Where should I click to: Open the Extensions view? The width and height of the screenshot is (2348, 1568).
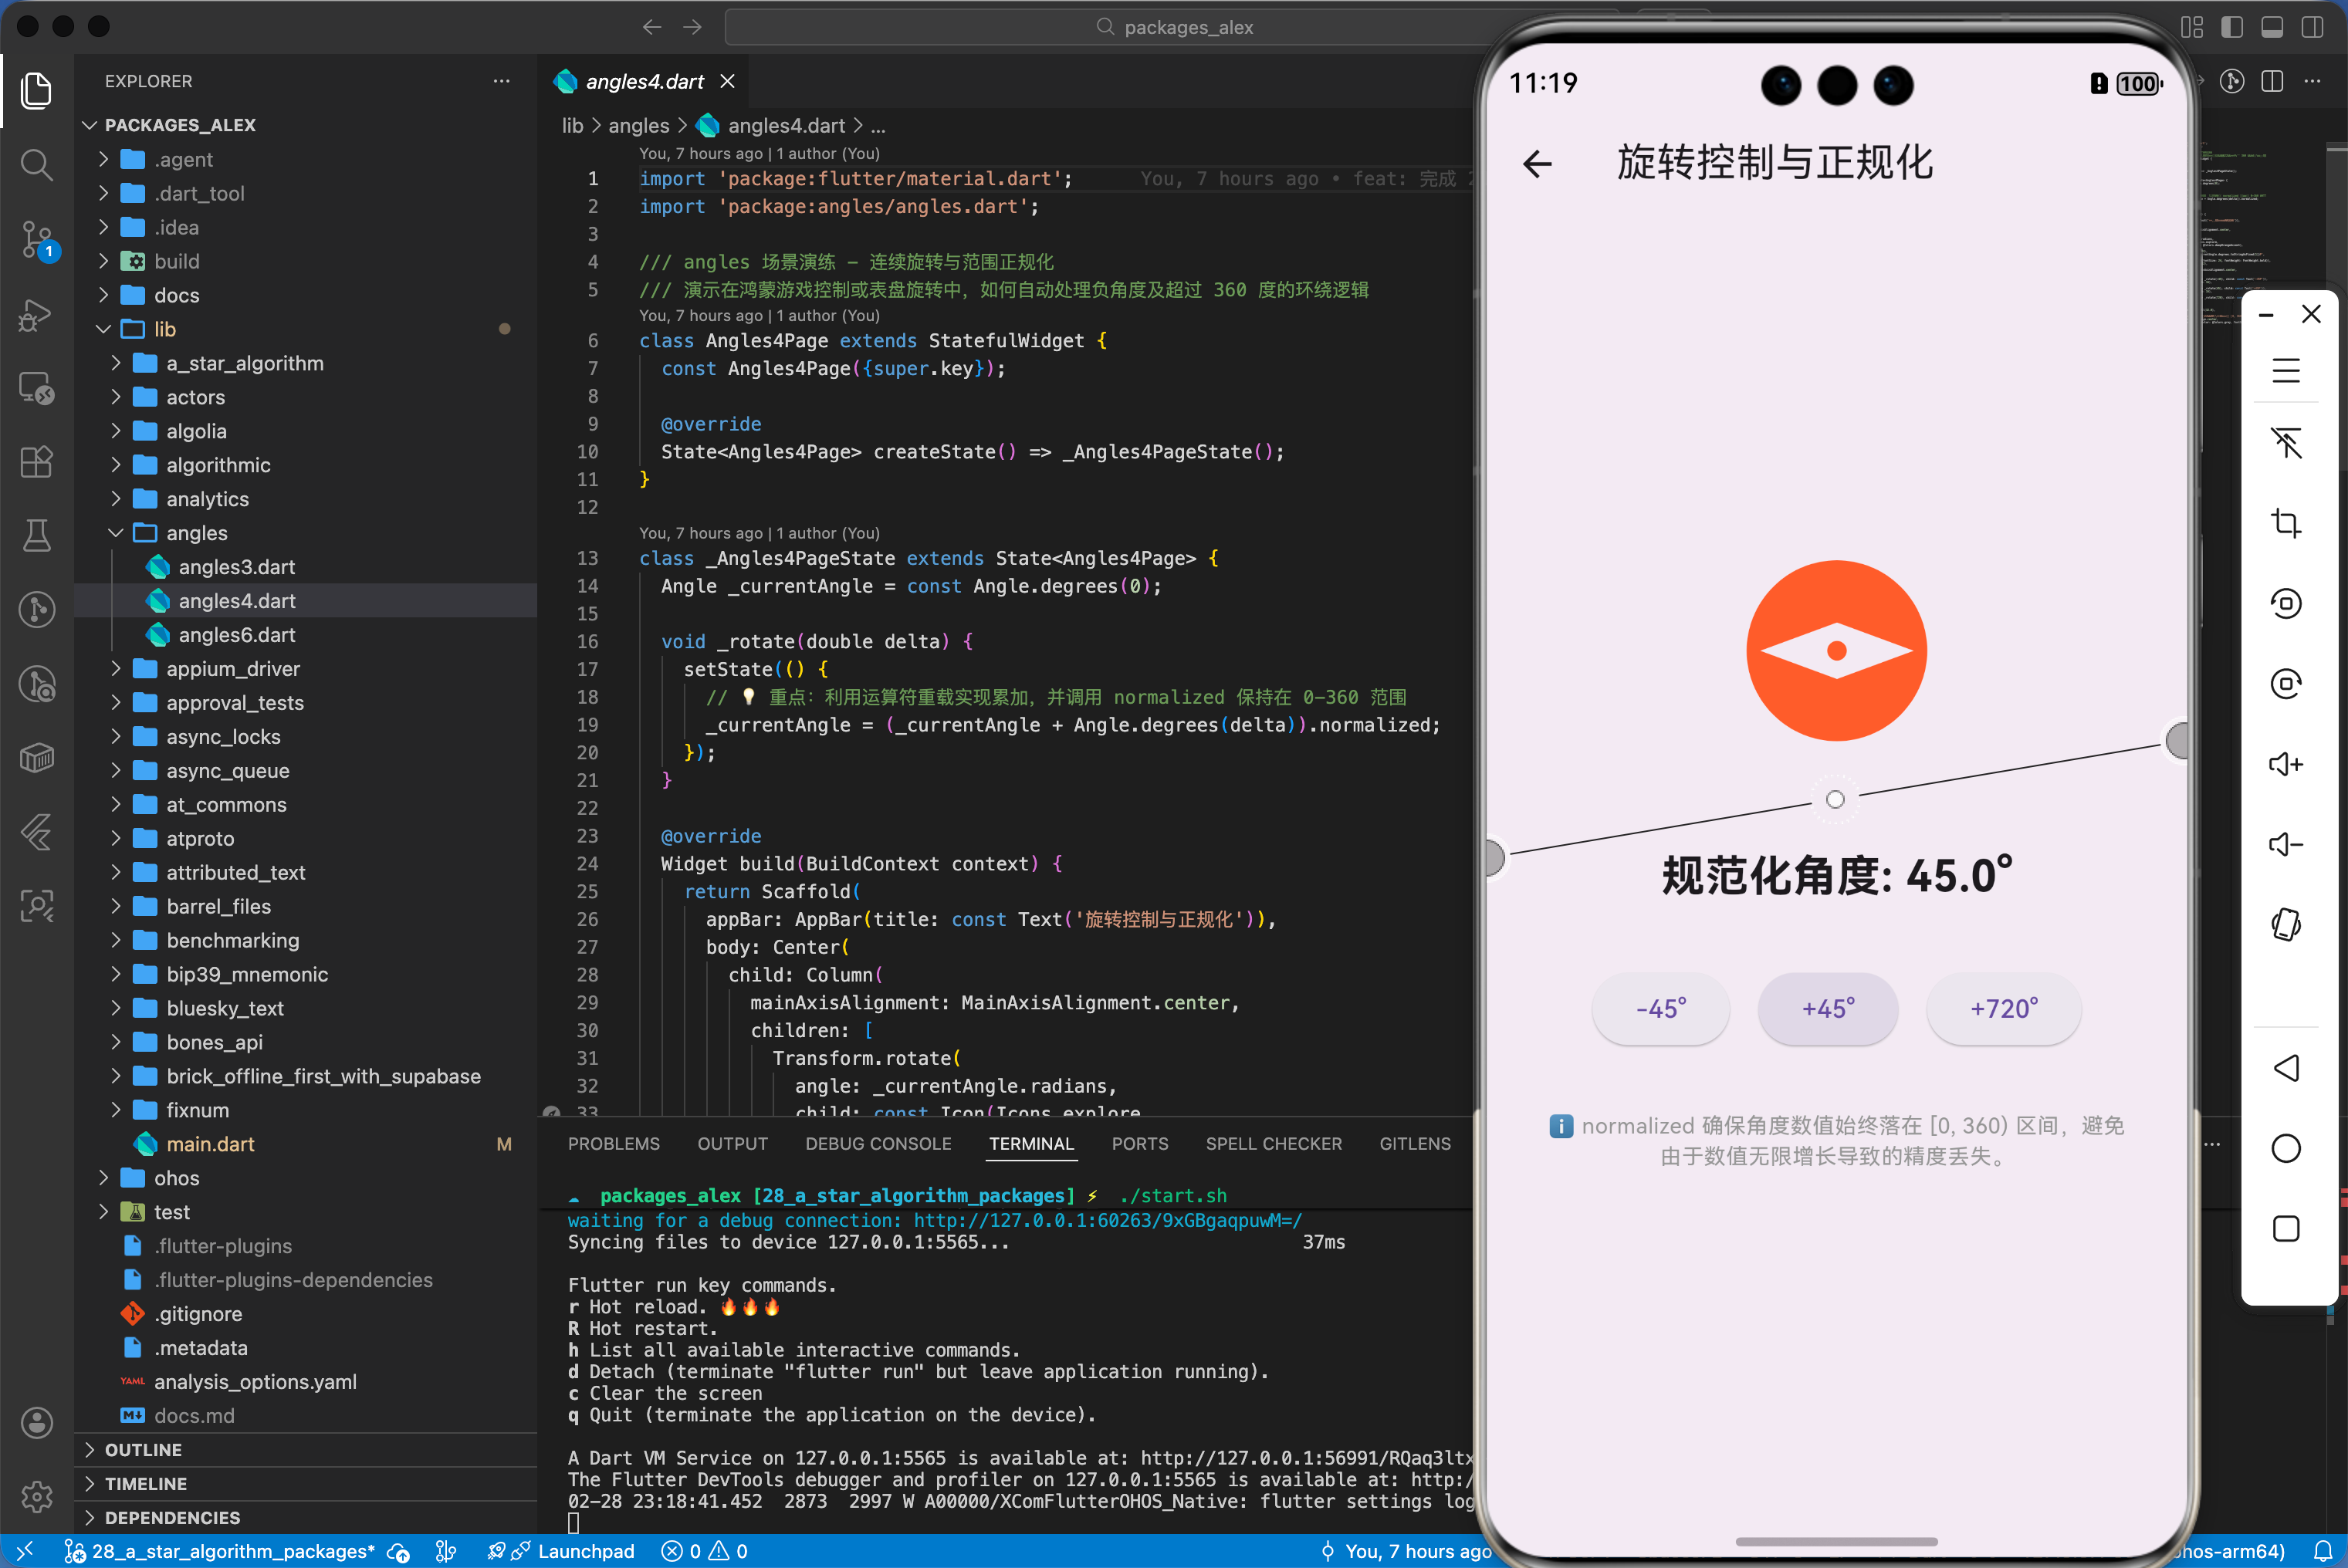click(36, 462)
